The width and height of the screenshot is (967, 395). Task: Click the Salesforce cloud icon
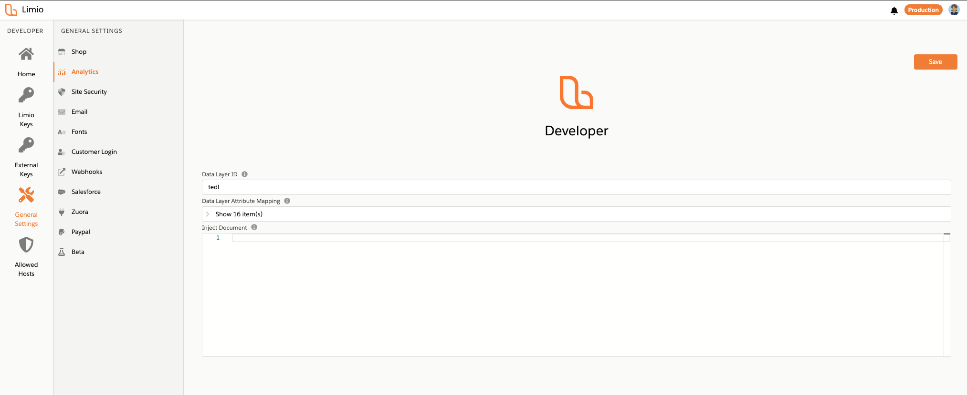pos(62,192)
